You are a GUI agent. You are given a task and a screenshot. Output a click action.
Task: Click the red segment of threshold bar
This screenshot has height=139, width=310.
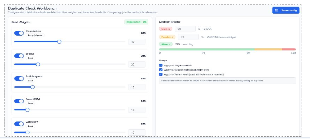(x=289, y=50)
